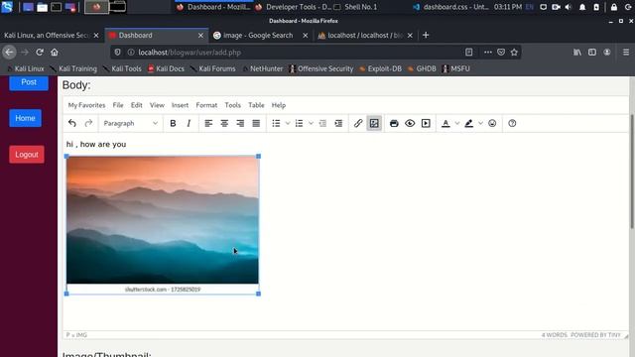Open the editor help dialog icon
The width and height of the screenshot is (635, 357).
coord(512,123)
